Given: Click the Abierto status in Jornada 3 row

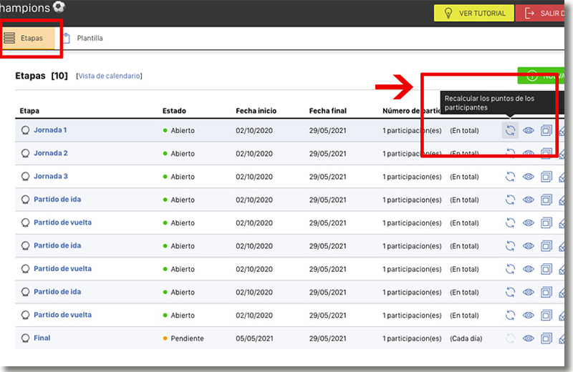Looking at the screenshot, I should click(x=178, y=177).
